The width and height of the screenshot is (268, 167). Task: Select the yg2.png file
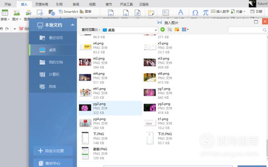coord(110,108)
